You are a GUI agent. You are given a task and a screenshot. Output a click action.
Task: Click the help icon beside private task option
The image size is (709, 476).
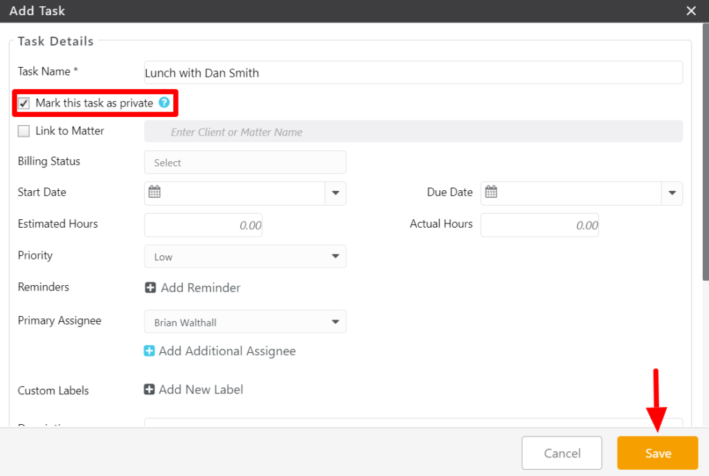(164, 103)
